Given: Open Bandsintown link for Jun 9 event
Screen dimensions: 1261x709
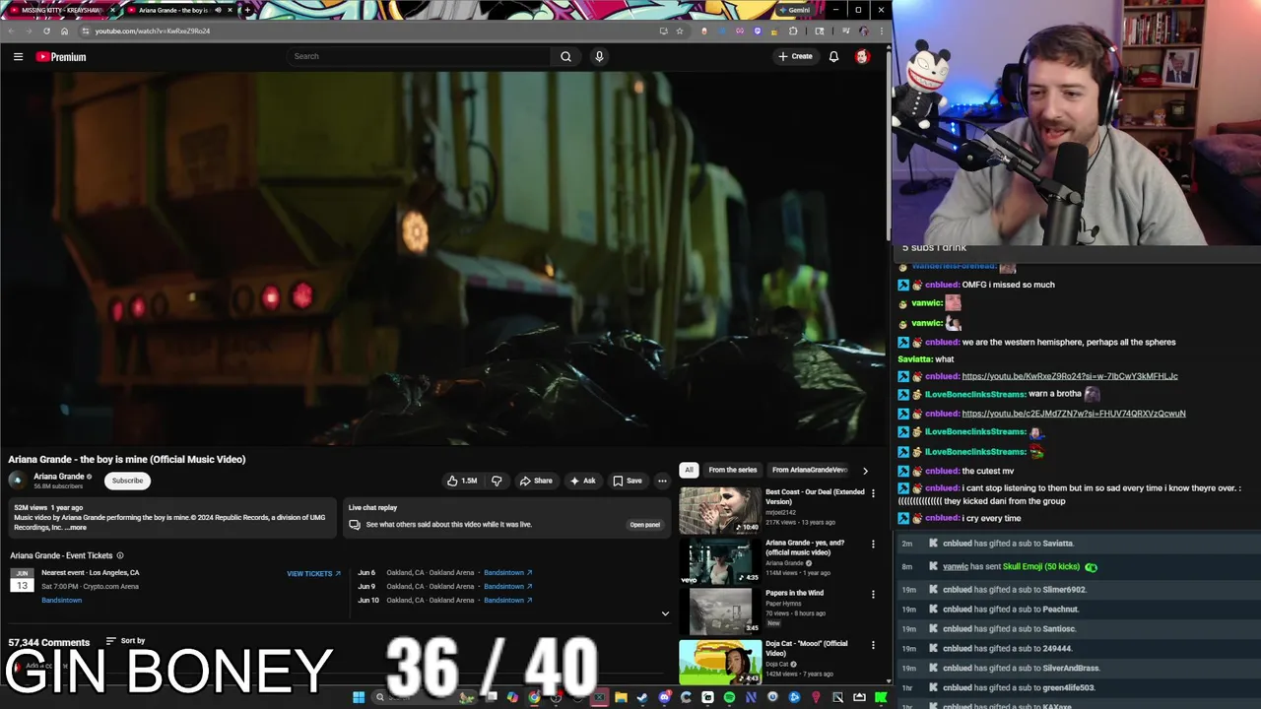Looking at the screenshot, I should pyautogui.click(x=507, y=586).
